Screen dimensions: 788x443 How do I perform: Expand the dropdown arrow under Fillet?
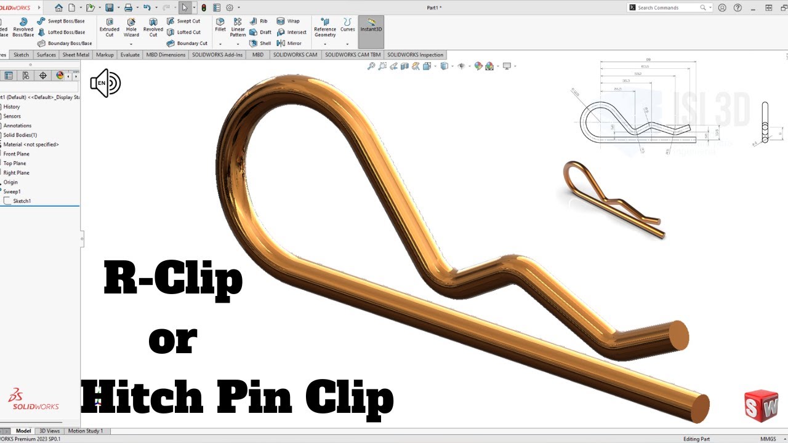pyautogui.click(x=220, y=44)
